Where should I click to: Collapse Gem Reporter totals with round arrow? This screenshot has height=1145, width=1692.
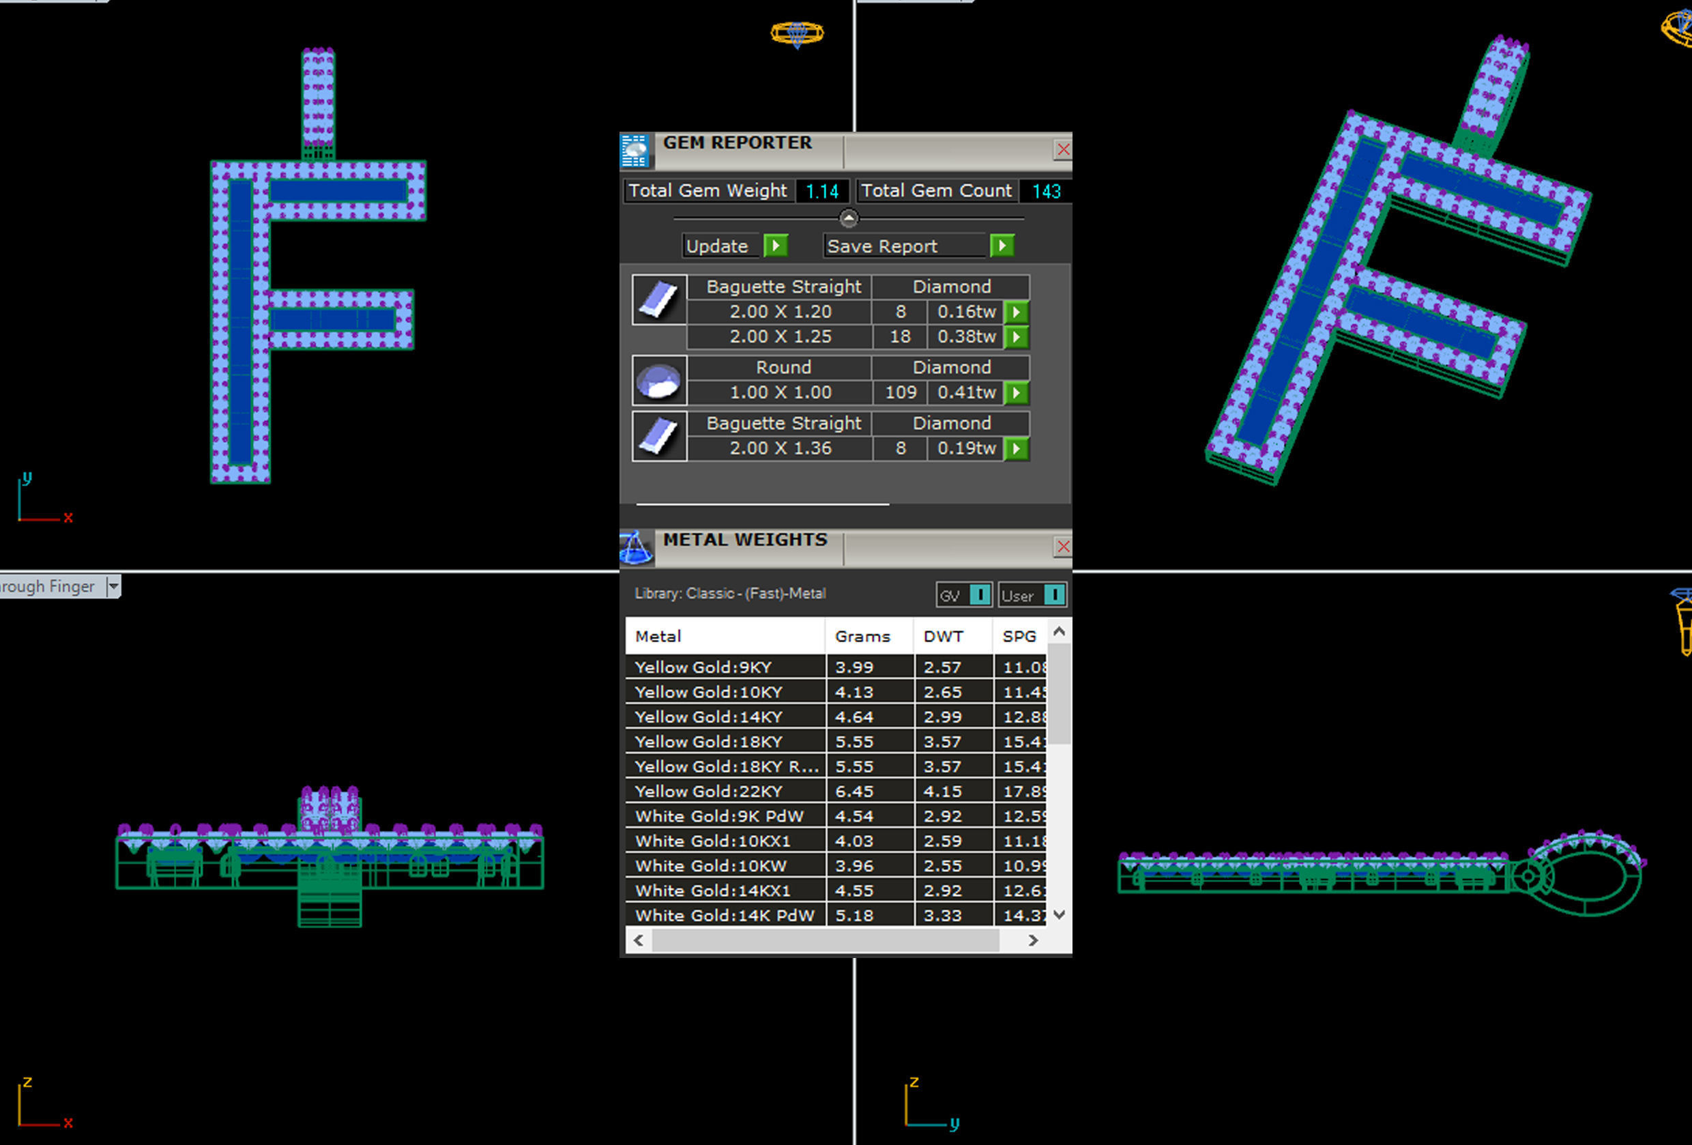849,218
